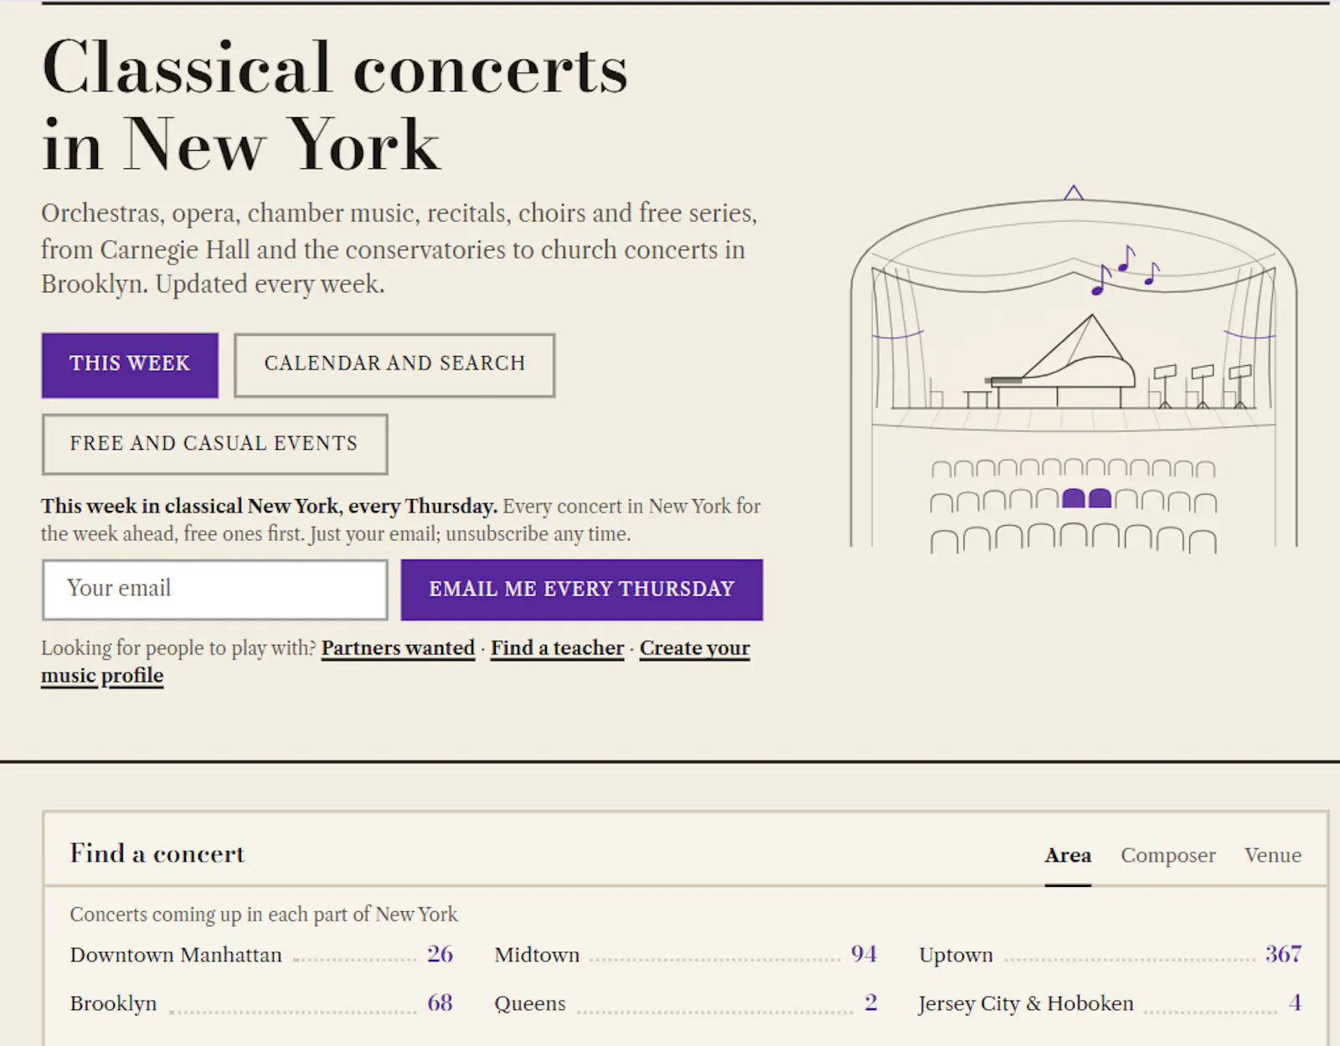Open Create your music profile link
1340x1046 pixels.
[695, 648]
